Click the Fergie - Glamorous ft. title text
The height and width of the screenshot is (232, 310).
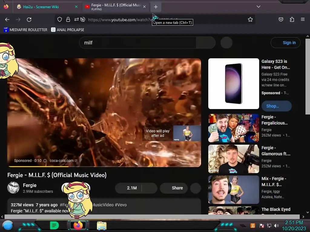pyautogui.click(x=276, y=151)
